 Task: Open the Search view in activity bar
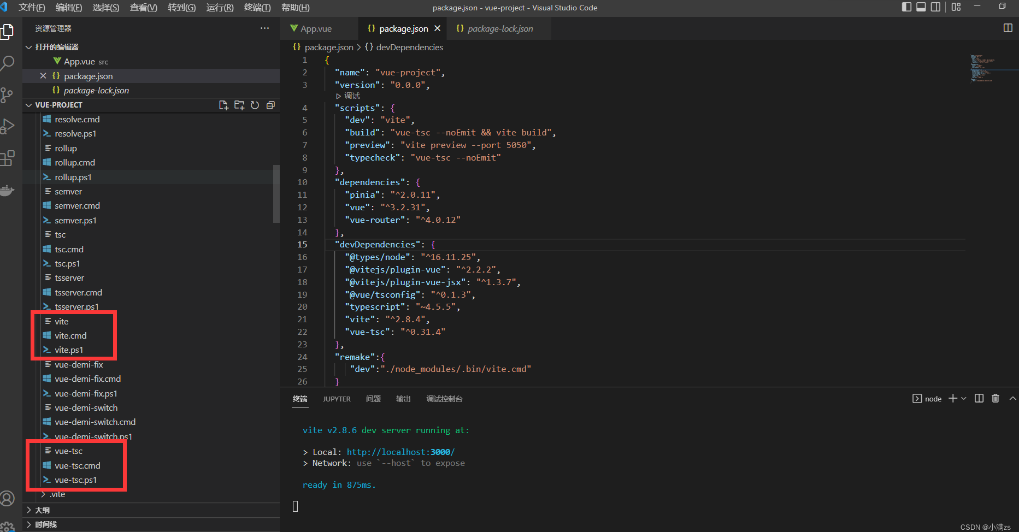(x=8, y=63)
